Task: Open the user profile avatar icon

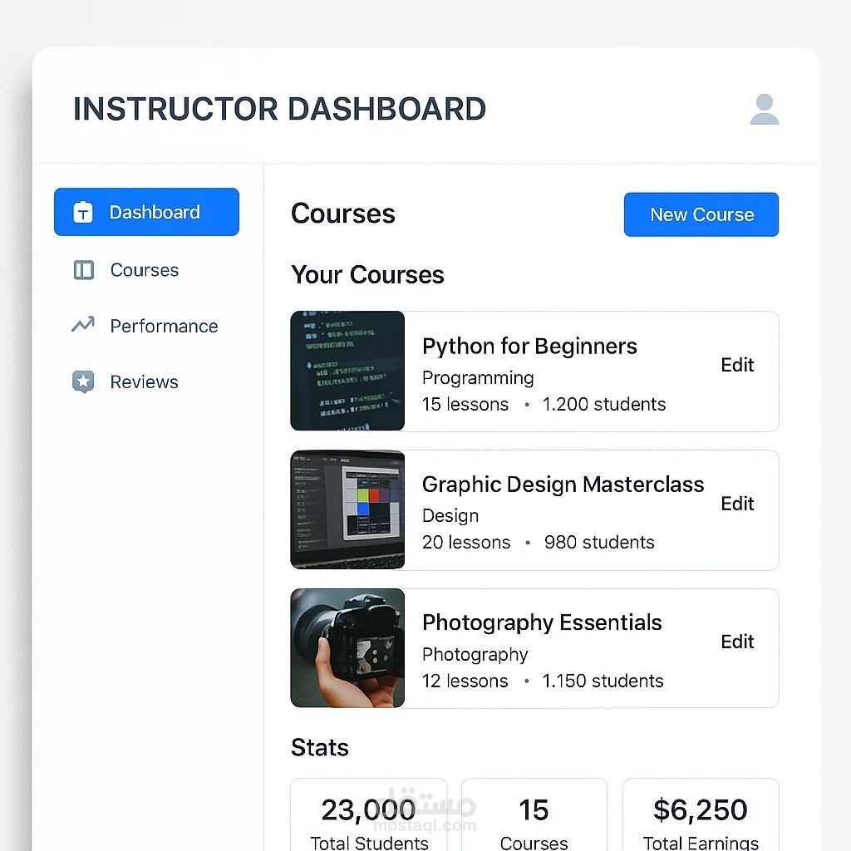Action: pyautogui.click(x=765, y=109)
